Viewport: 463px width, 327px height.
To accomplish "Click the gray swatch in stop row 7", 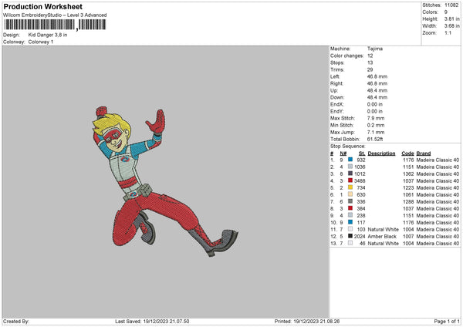I will pos(350,201).
